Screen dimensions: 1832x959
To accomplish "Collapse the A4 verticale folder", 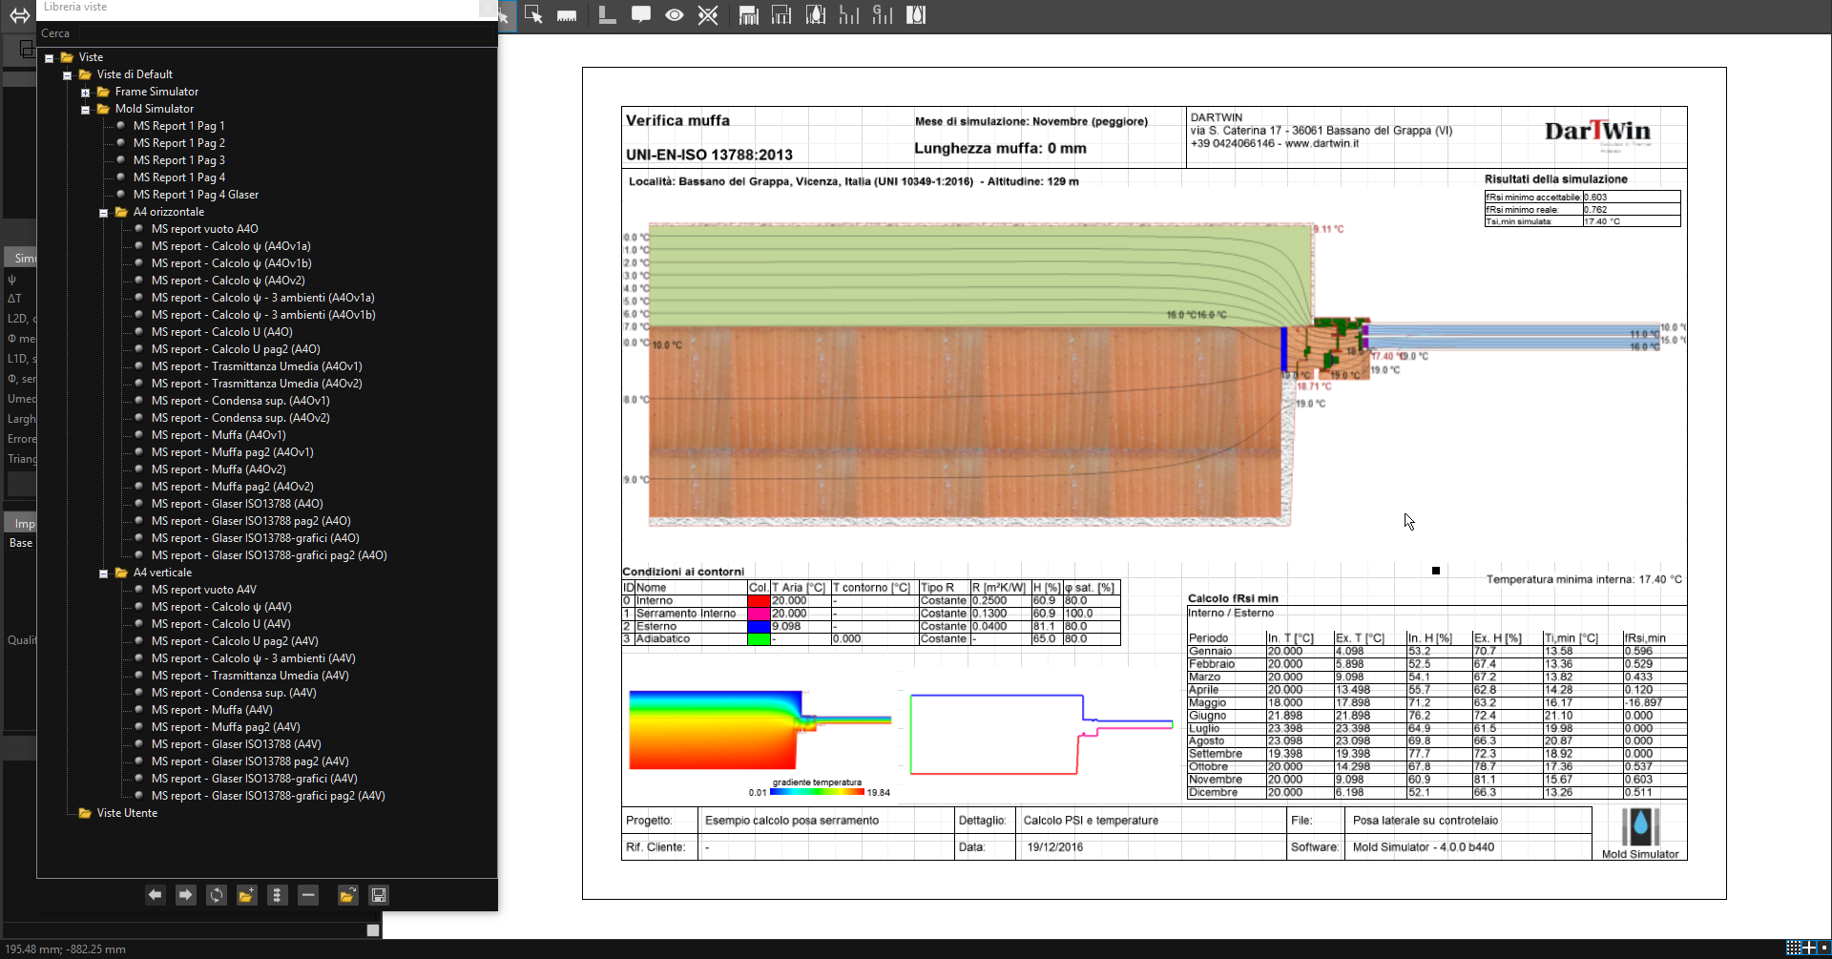I will [104, 573].
